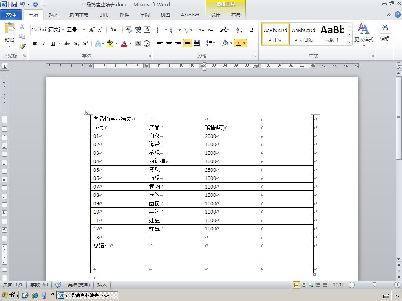Click the Copy icon in clipboard group
The image size is (402, 301).
click(22, 36)
